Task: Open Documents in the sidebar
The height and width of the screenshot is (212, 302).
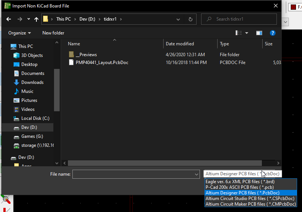Action: click(33, 73)
